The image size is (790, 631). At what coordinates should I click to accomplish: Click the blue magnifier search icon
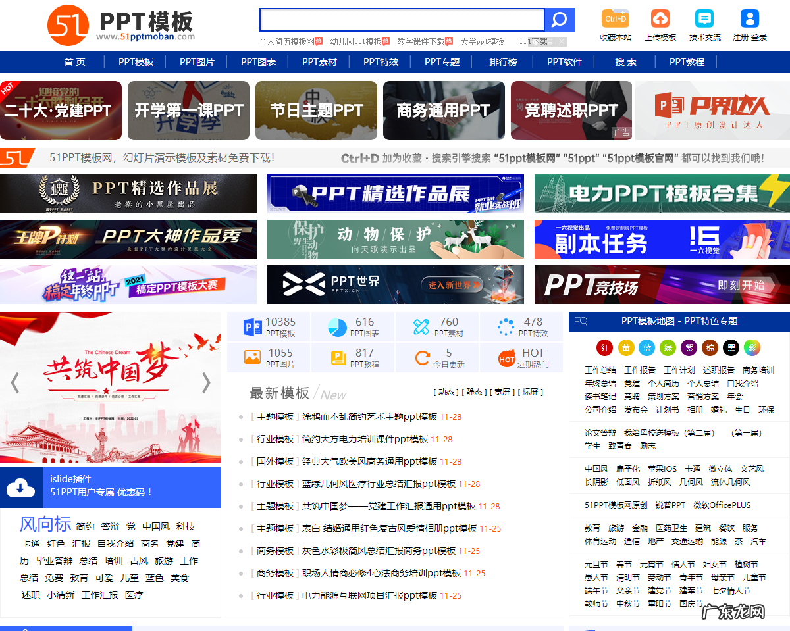click(x=559, y=19)
